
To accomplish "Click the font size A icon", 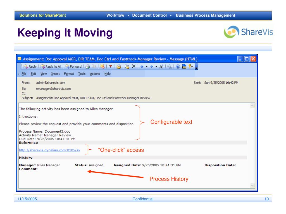I will (161, 67).
